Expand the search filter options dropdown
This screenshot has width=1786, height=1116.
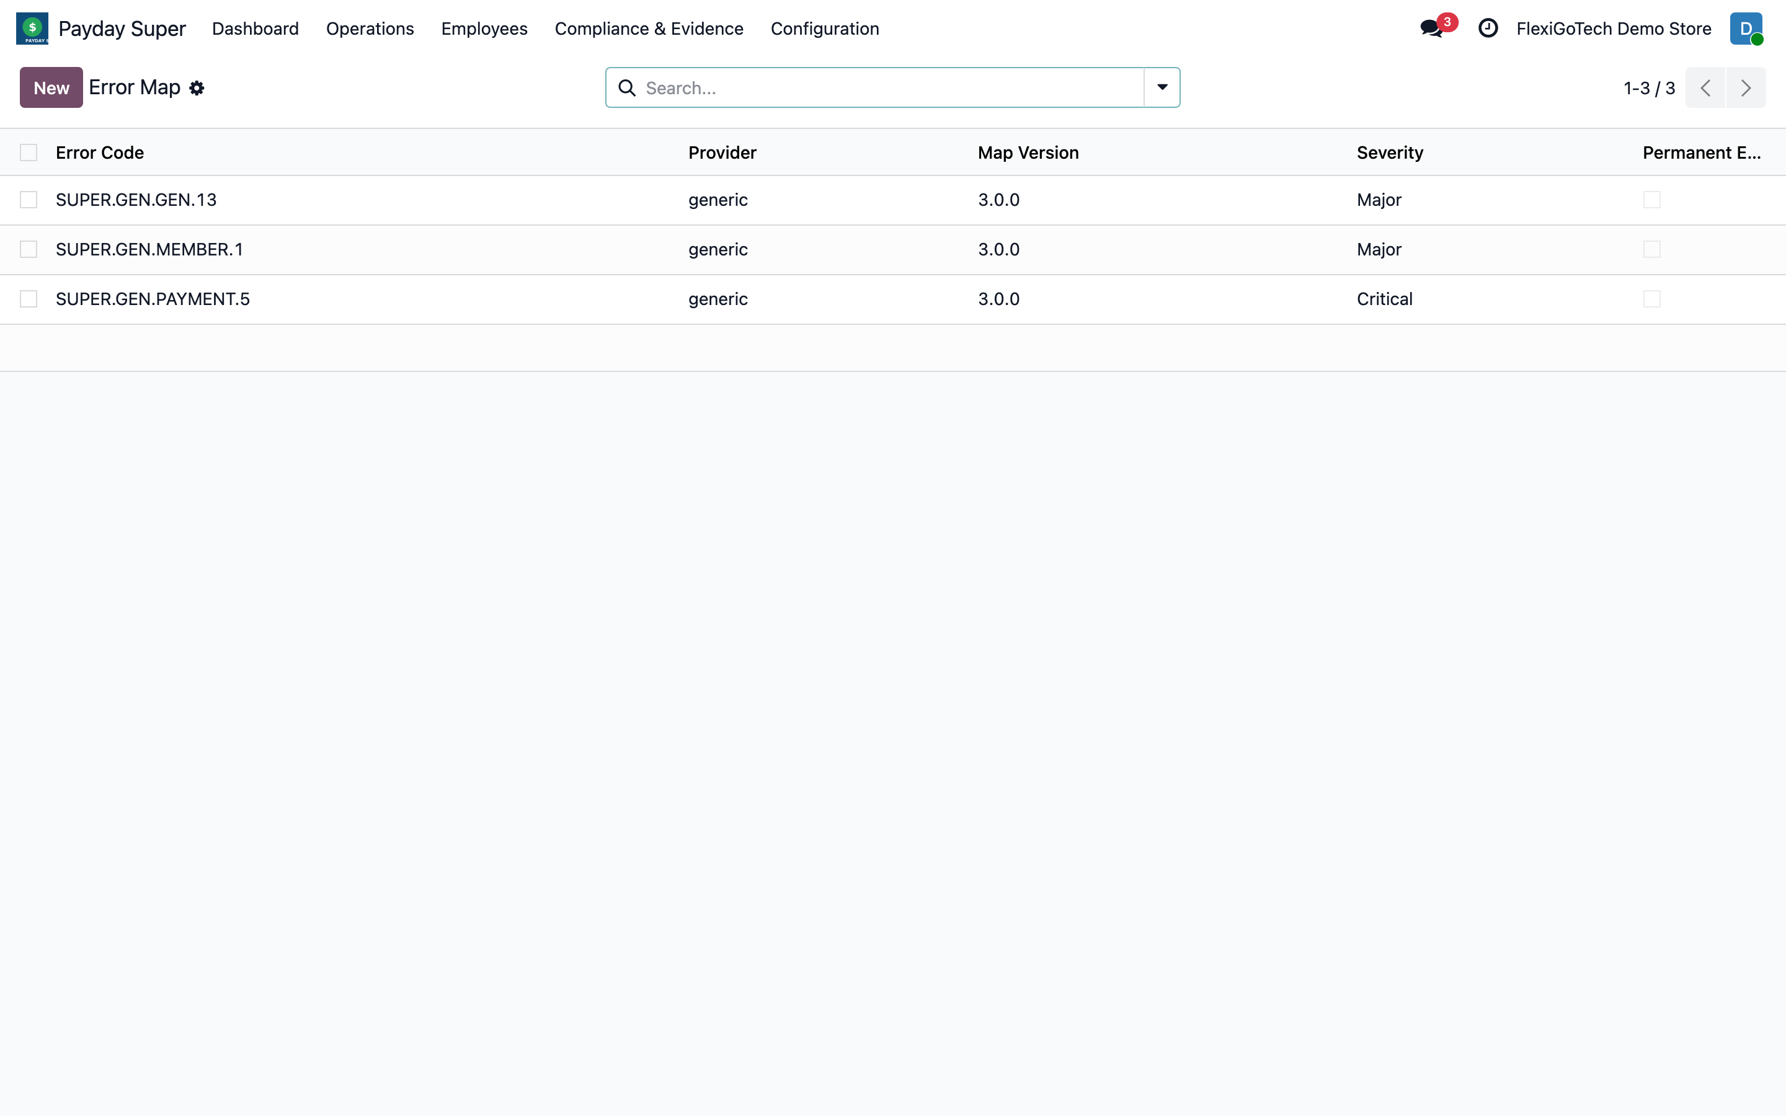point(1162,88)
